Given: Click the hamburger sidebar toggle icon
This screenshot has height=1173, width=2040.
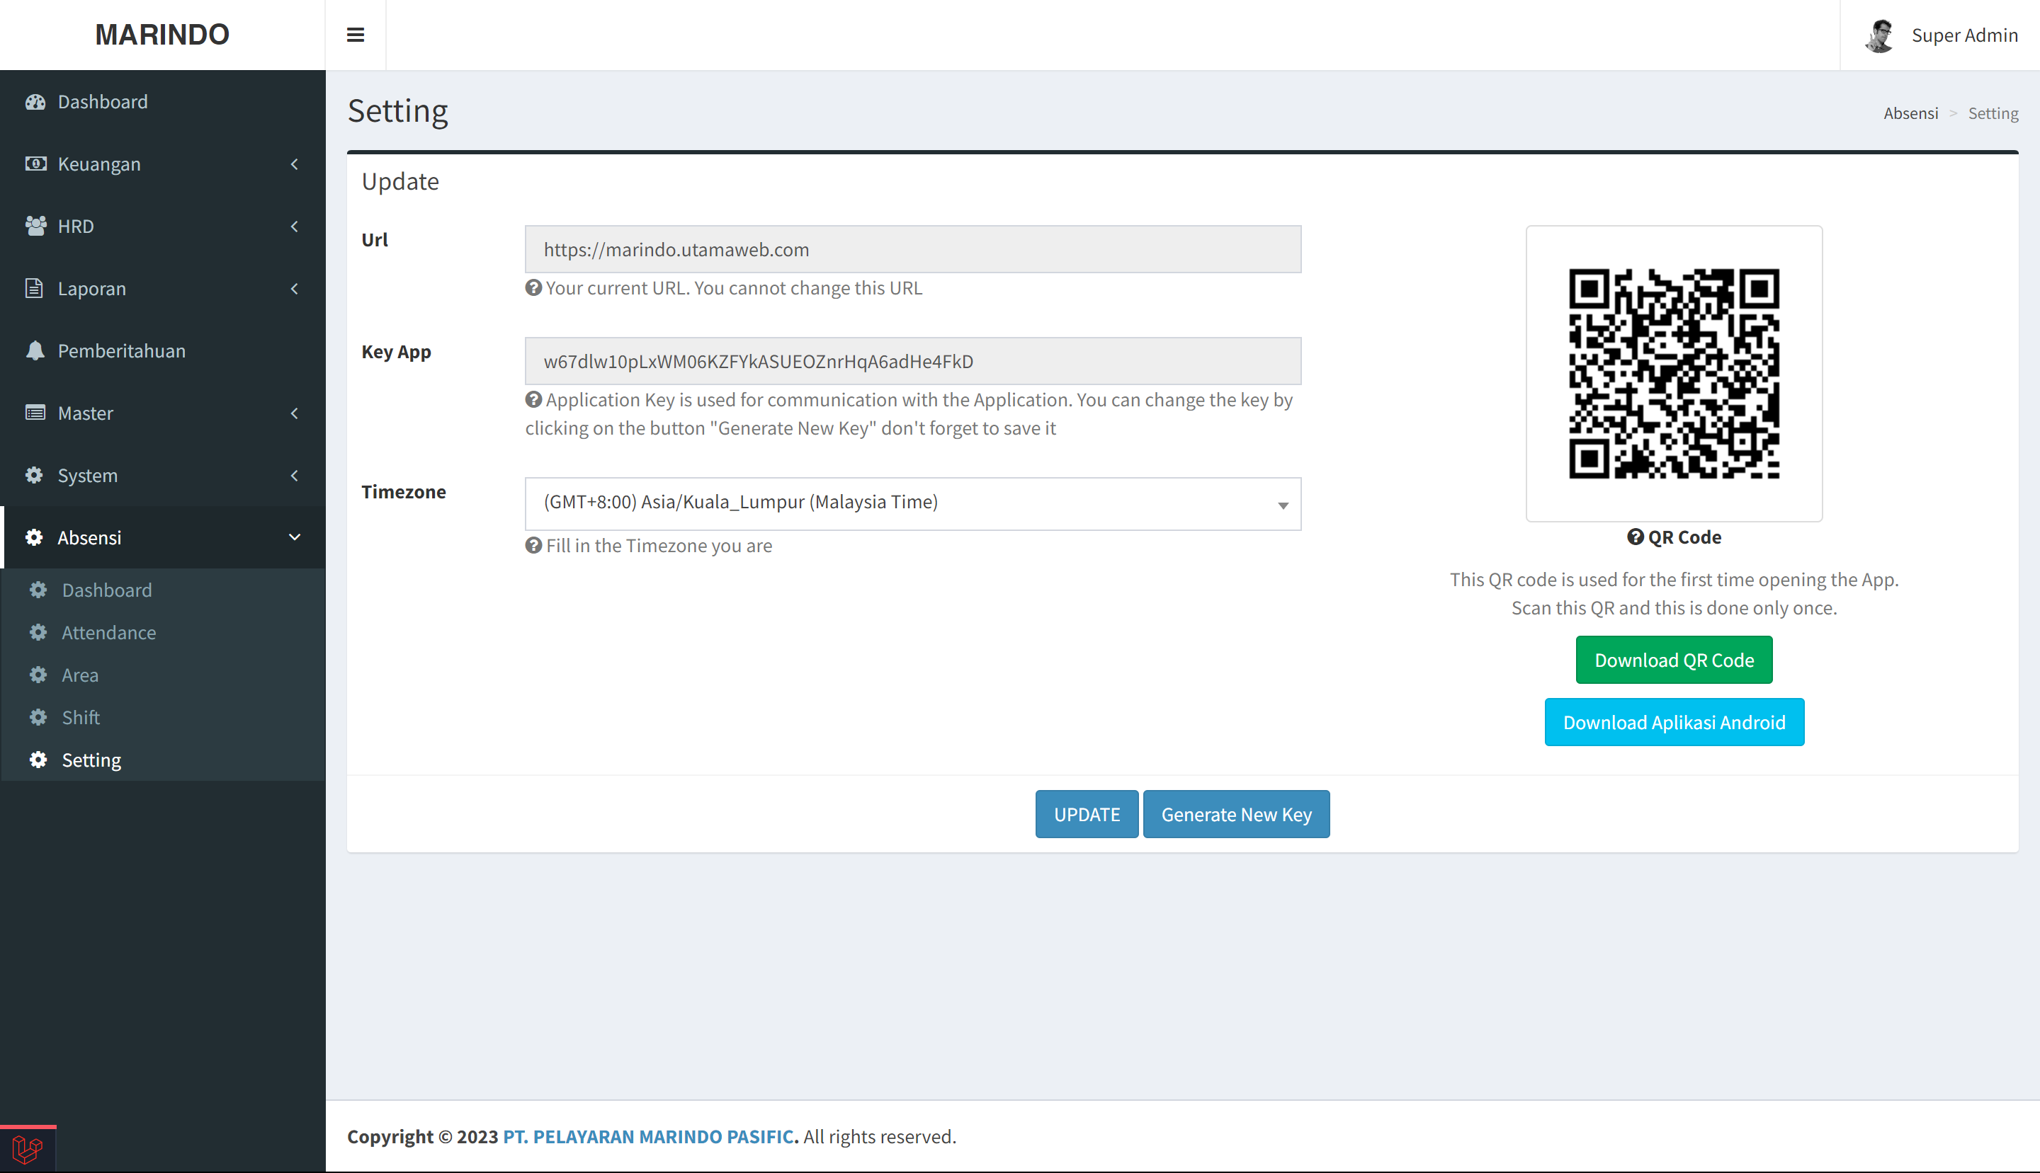Looking at the screenshot, I should (x=356, y=35).
